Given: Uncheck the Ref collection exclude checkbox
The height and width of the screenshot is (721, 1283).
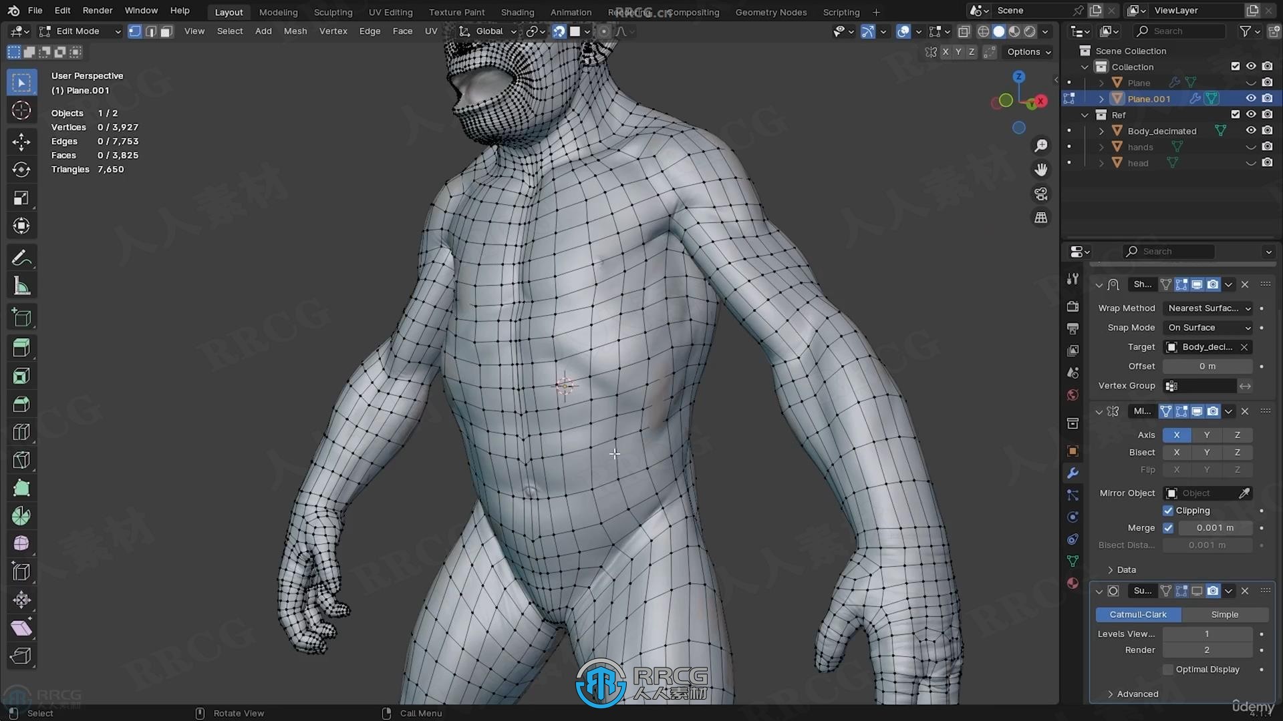Looking at the screenshot, I should click(1235, 115).
